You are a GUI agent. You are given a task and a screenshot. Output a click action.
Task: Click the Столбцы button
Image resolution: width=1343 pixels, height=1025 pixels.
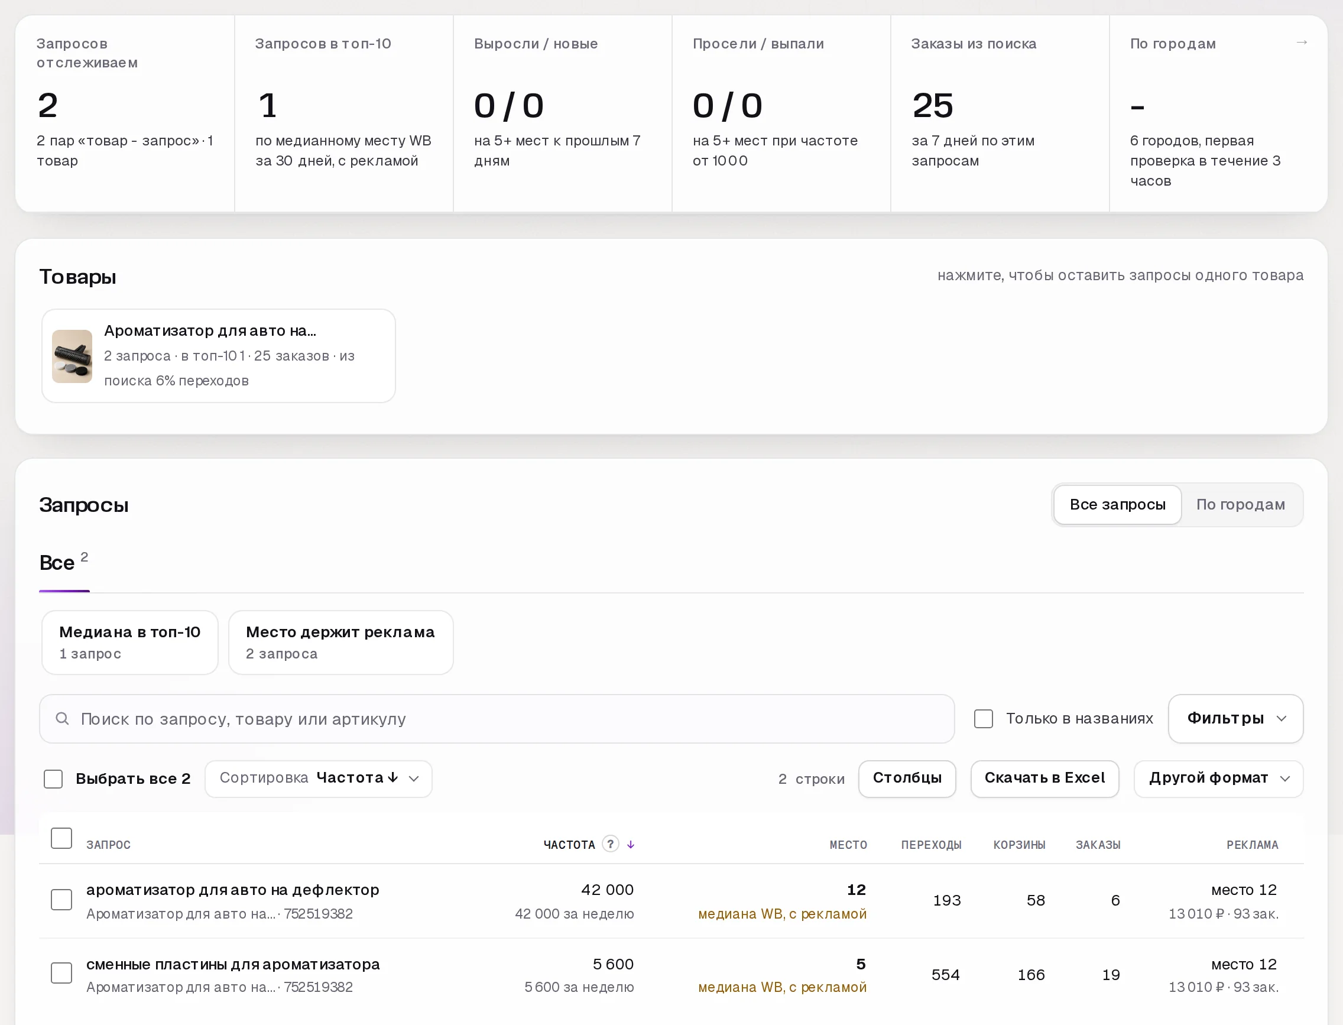point(907,779)
